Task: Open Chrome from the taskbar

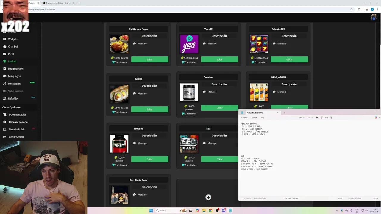Action: click(210, 210)
